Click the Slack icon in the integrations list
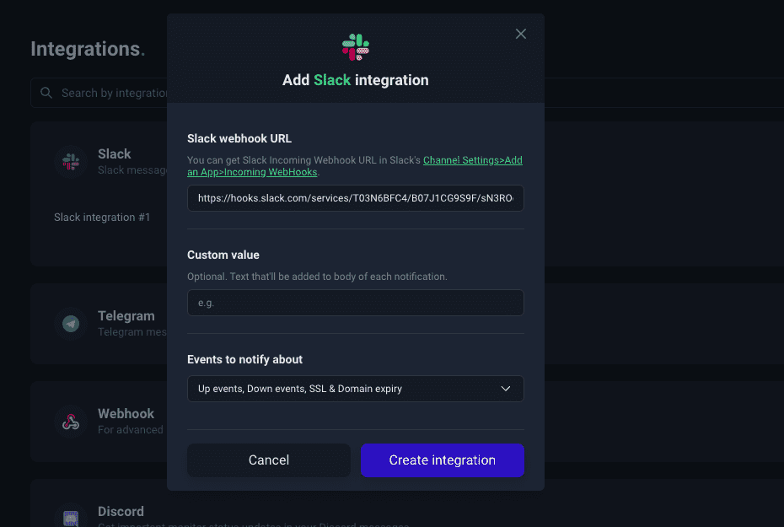Viewport: 784px width, 527px height. (71, 162)
